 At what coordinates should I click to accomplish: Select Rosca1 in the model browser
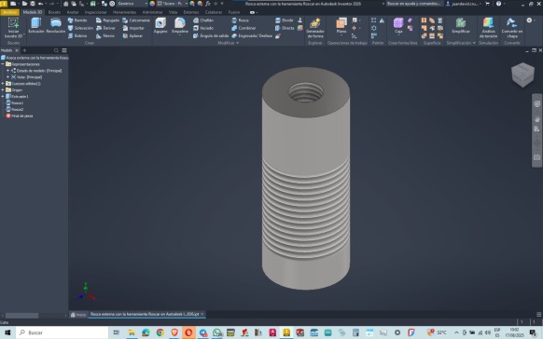click(x=15, y=103)
